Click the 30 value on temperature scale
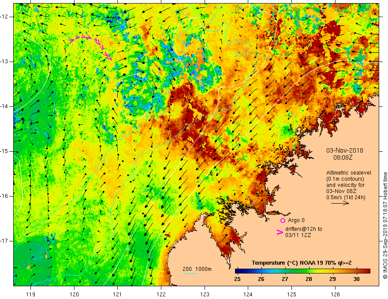 (356, 279)
